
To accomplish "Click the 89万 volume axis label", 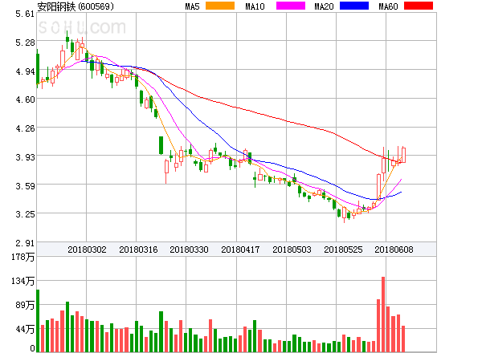I will click(25, 305).
